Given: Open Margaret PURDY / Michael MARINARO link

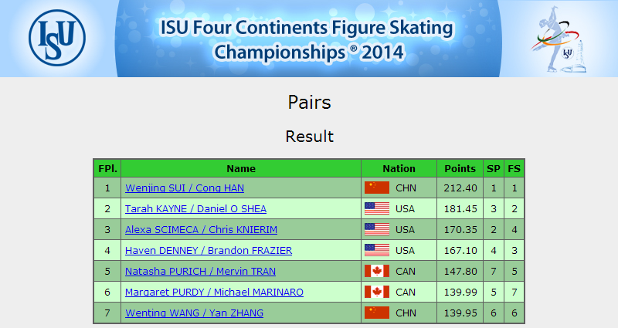Looking at the screenshot, I should pyautogui.click(x=214, y=292).
